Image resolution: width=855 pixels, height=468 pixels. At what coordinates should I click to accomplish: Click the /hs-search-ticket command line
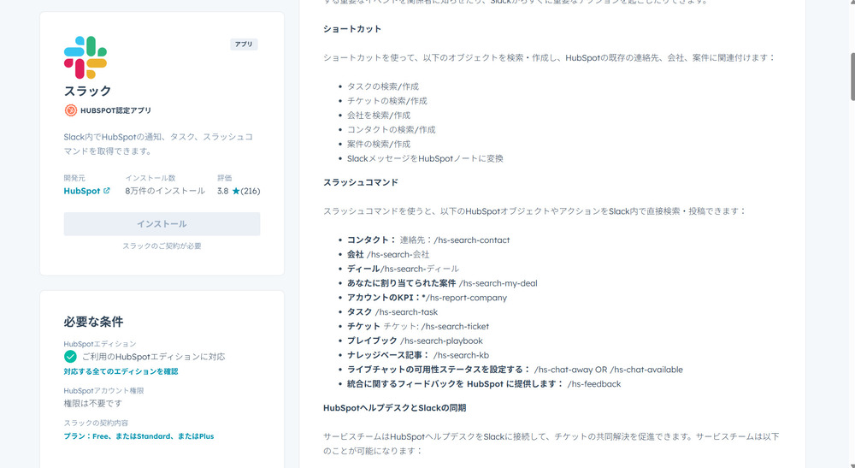coord(418,327)
